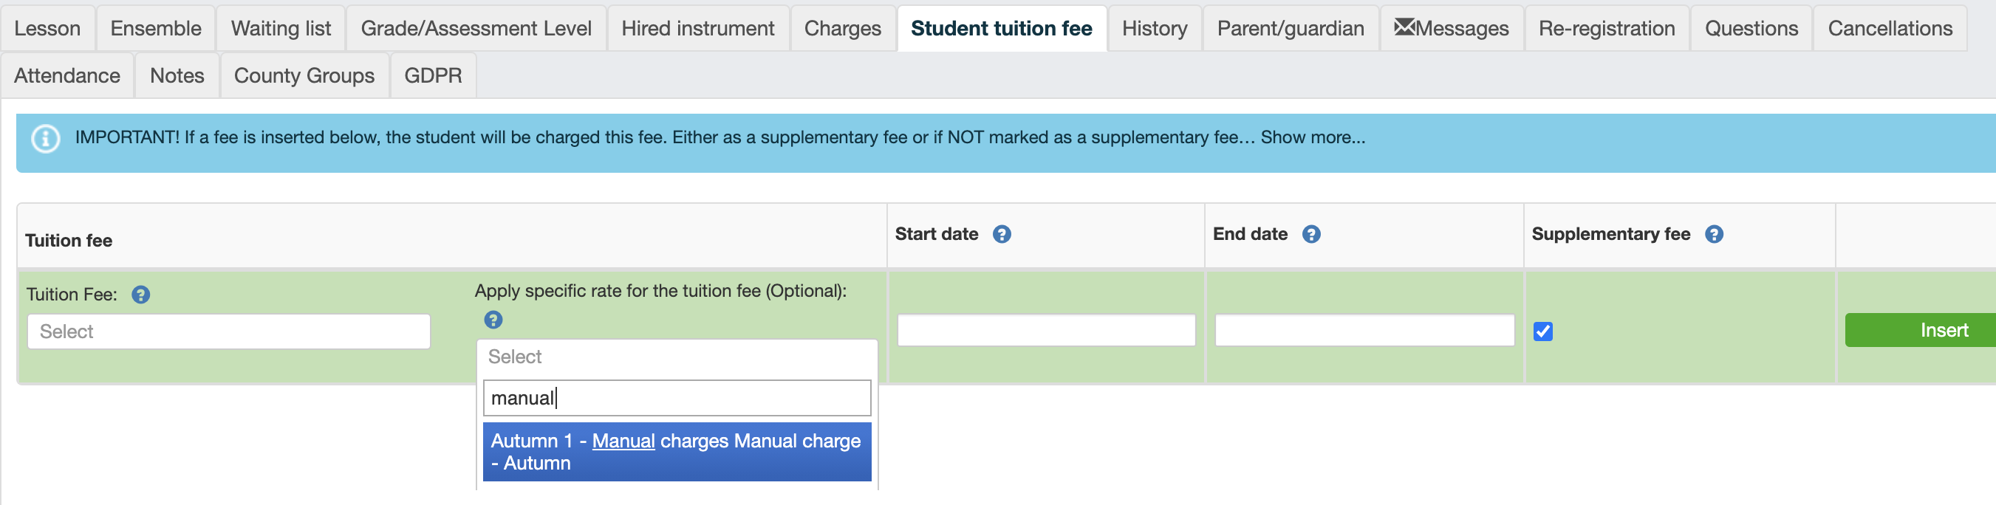Click the info icon in the IMPORTANT banner
The height and width of the screenshot is (505, 1996).
tap(46, 139)
